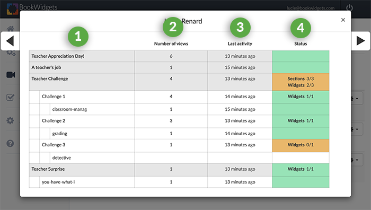Open help question mark icon
Screen dimensions: 371x210
(10, 143)
